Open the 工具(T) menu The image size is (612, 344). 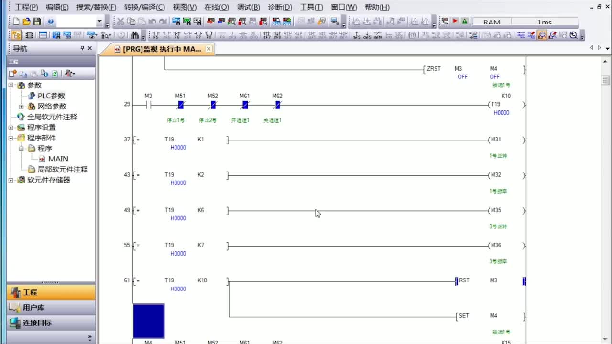tap(311, 7)
